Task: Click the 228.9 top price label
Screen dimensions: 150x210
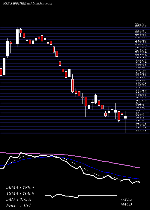Action: 140,24
